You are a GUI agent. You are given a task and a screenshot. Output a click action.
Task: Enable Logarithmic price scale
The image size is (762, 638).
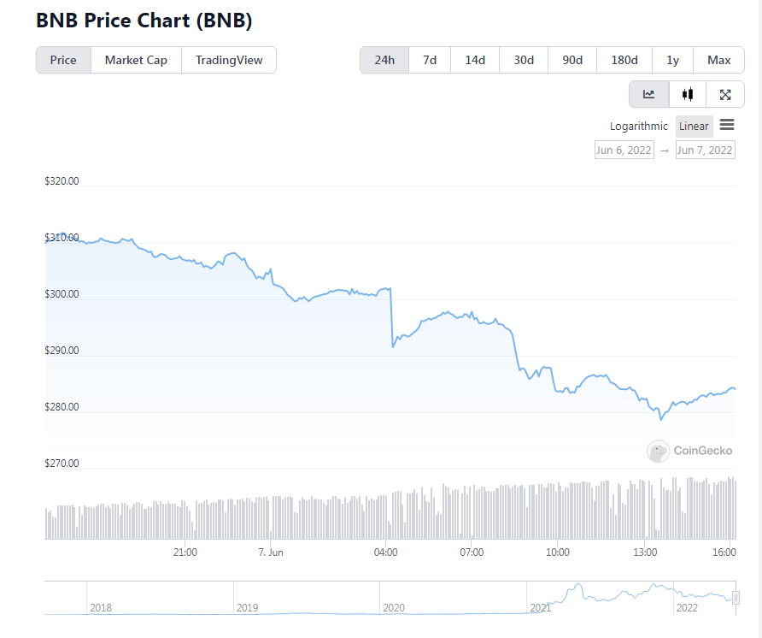[638, 126]
